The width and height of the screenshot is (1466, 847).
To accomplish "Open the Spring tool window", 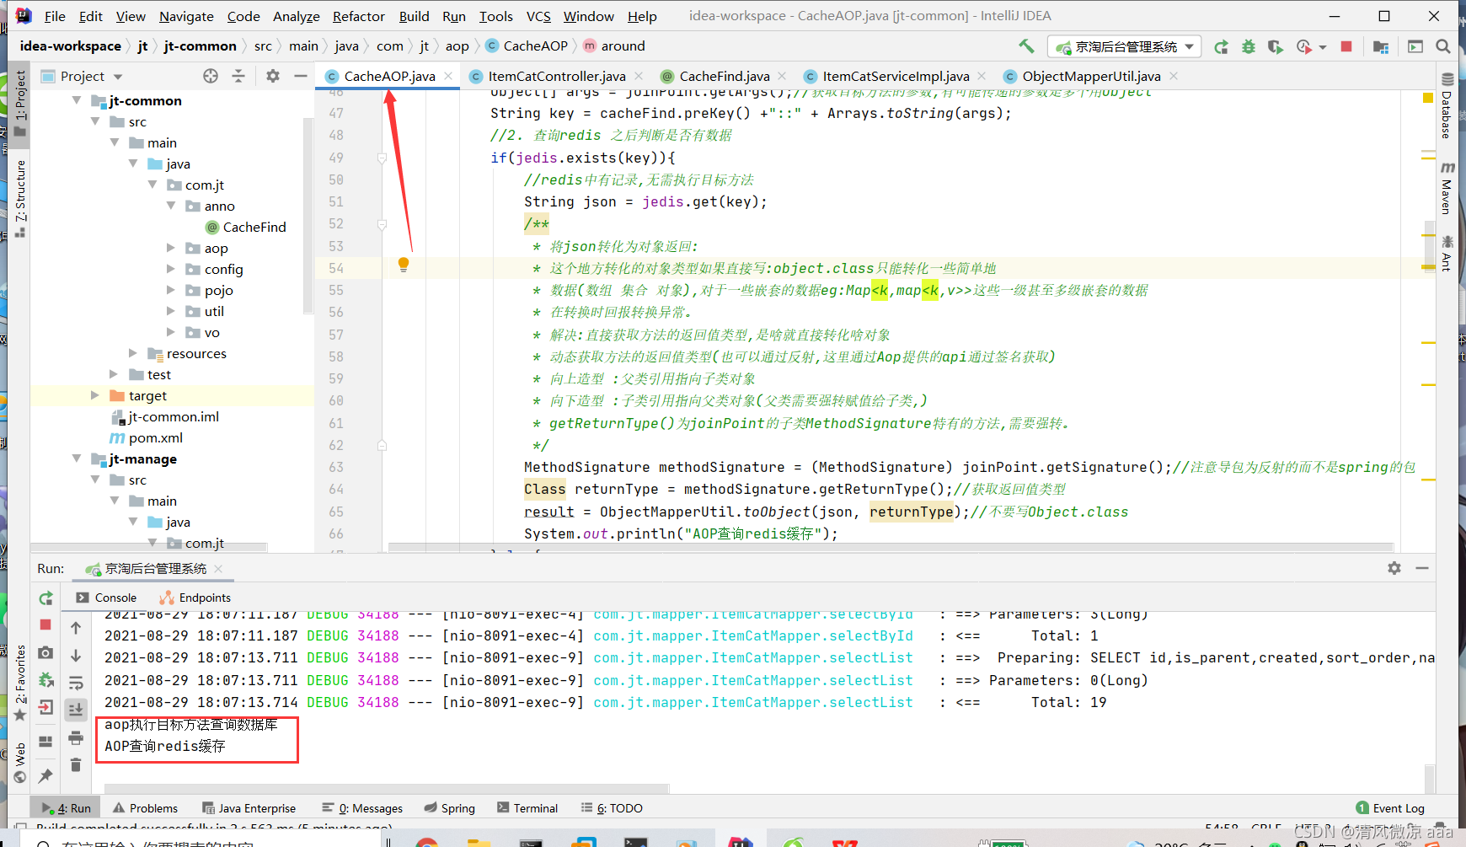I will (x=450, y=808).
